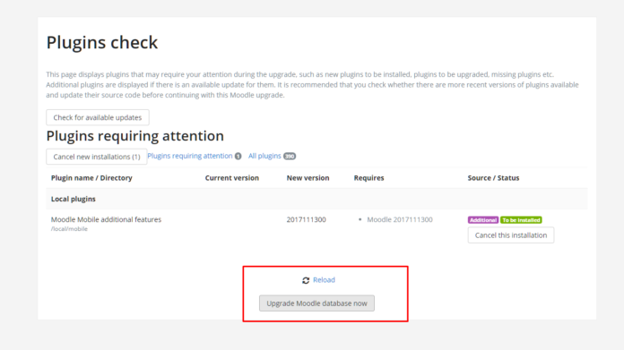Click the Plugins requiring attention section heading
Screen dimensions: 624x350
134,136
